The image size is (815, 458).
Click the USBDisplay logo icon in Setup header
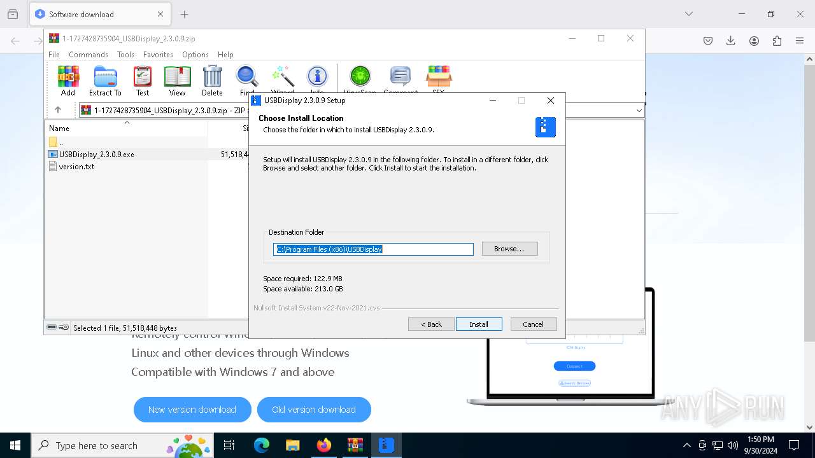546,127
